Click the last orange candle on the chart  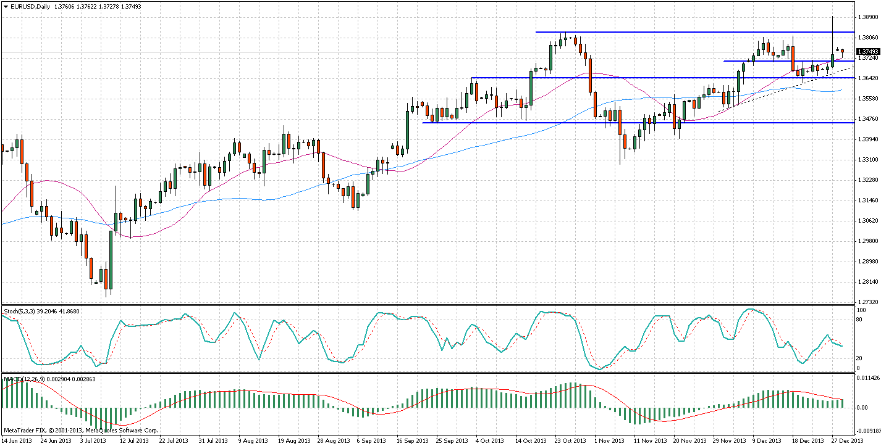tap(842, 51)
